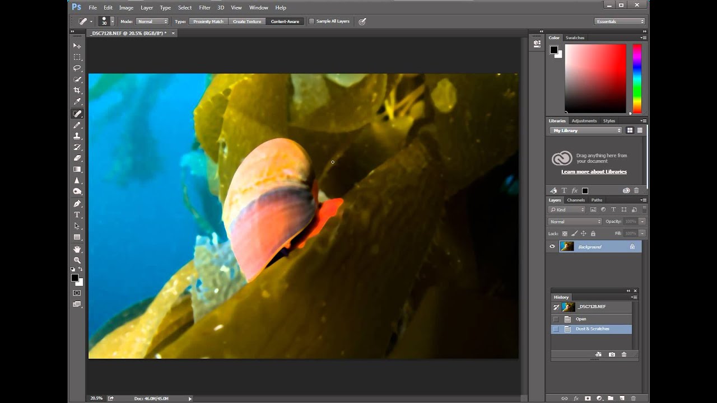Select the Eraser tool

(x=77, y=158)
